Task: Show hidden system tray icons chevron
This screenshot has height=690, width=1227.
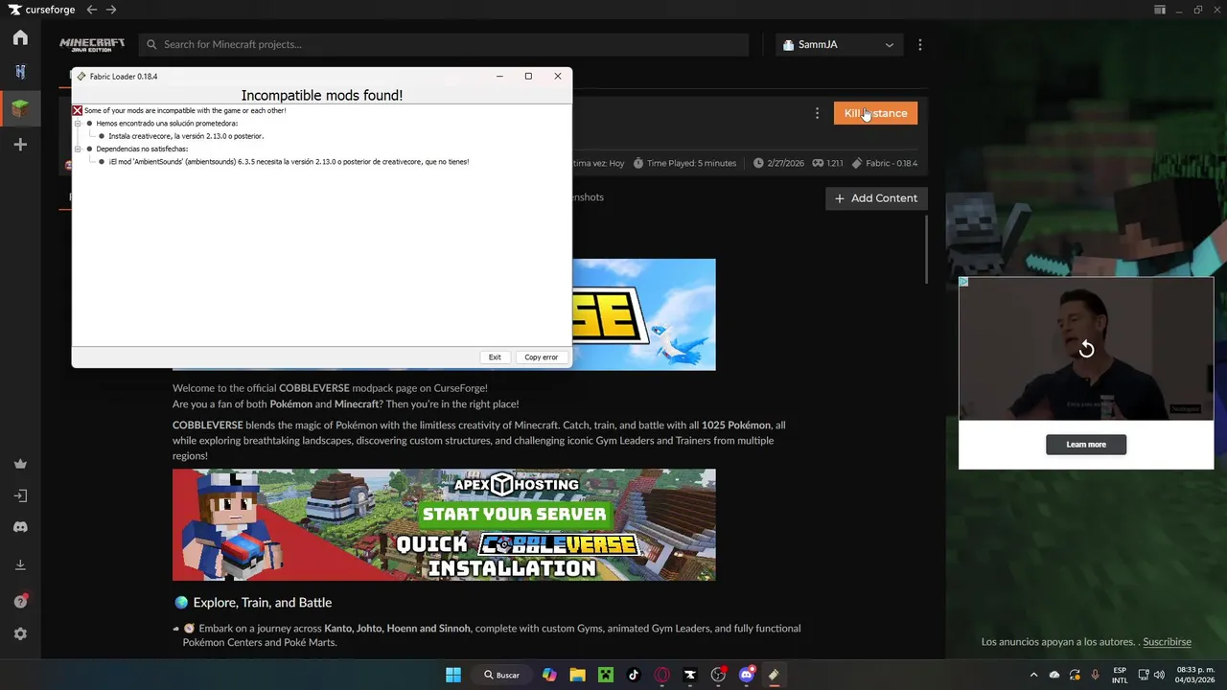Action: click(1033, 675)
